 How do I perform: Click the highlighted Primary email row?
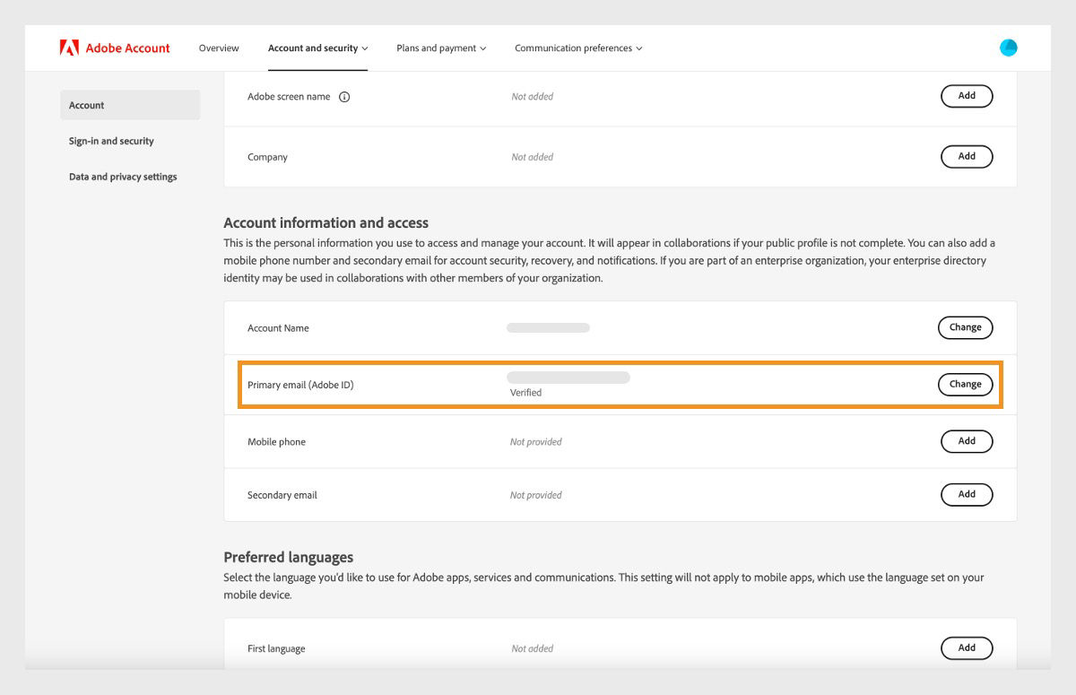pyautogui.click(x=619, y=385)
